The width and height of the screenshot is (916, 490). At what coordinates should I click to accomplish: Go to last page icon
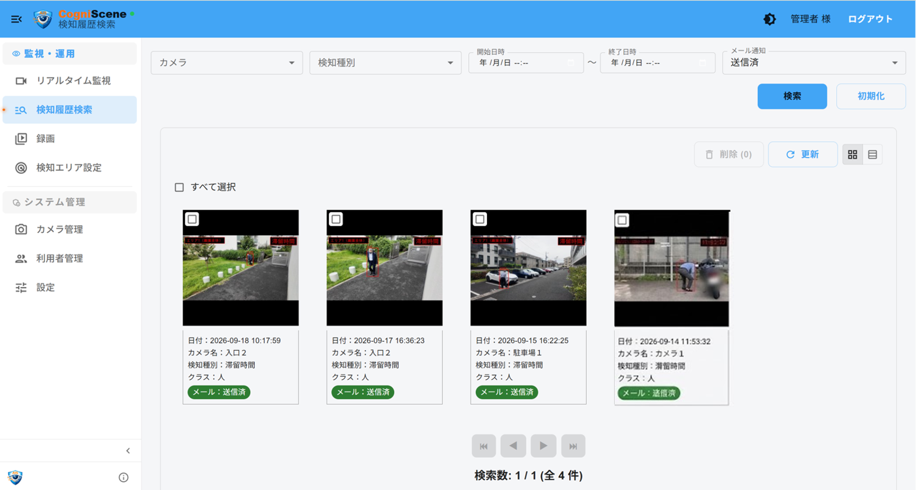pyautogui.click(x=573, y=446)
